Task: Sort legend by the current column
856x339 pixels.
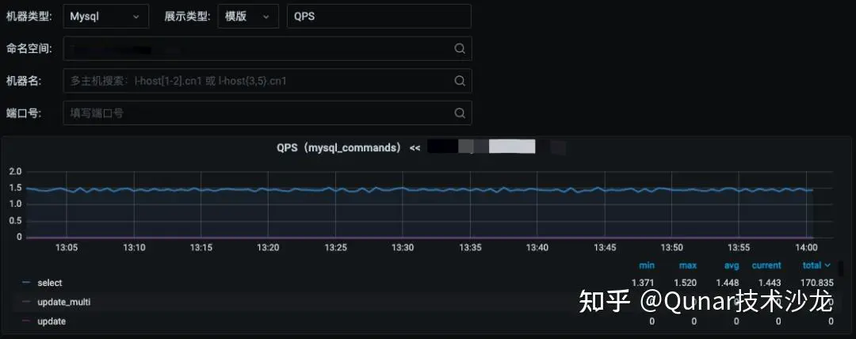Action: click(x=766, y=265)
